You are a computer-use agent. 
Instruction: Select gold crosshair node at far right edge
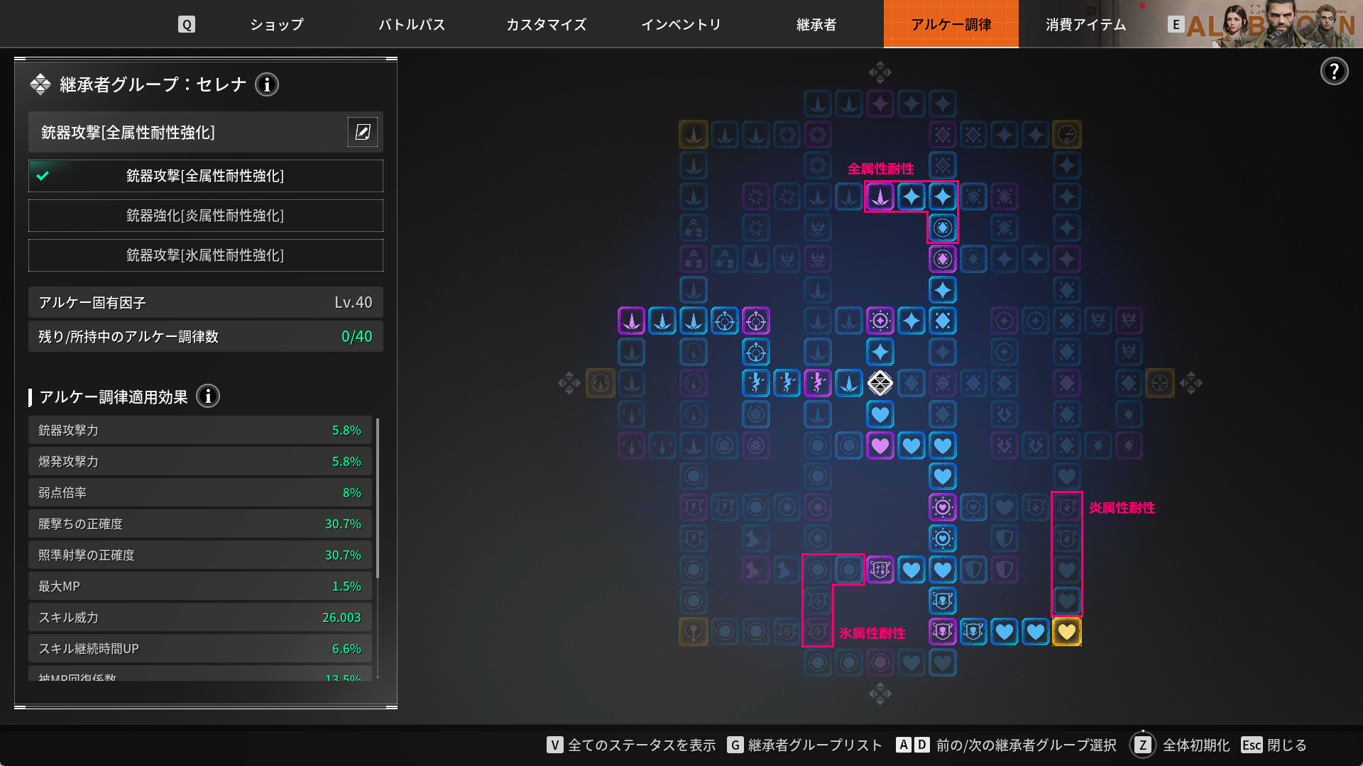click(x=1160, y=383)
